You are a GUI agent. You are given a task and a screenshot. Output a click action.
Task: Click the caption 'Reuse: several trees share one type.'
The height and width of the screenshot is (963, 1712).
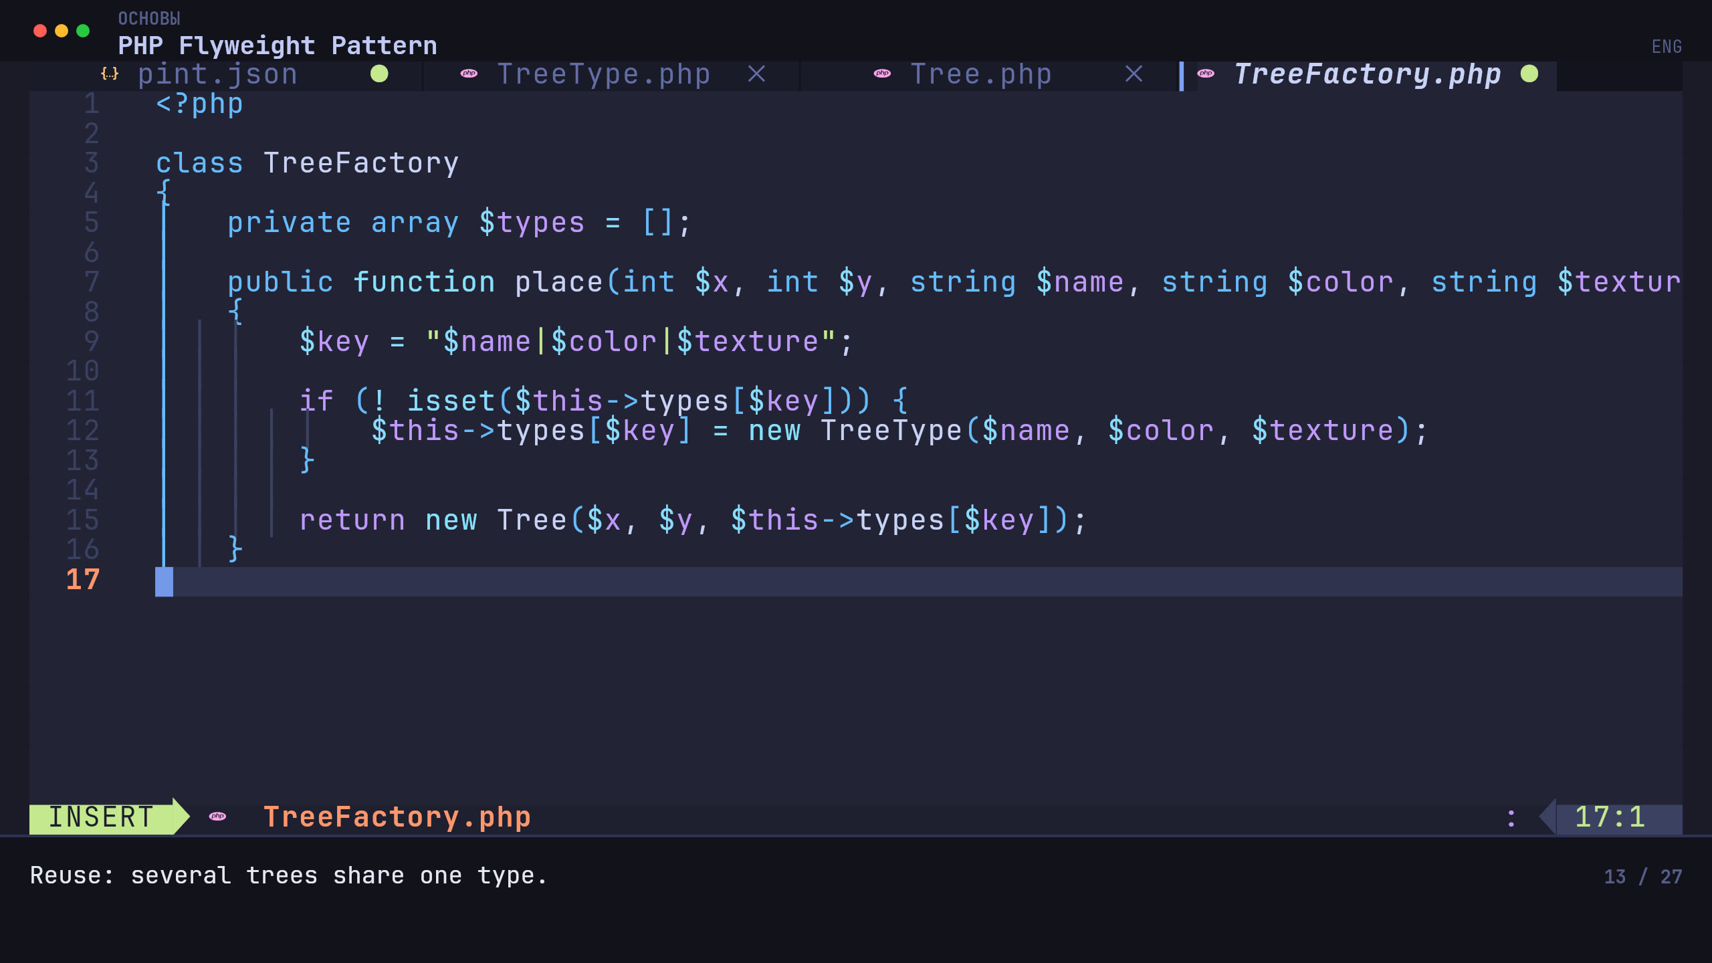click(x=289, y=876)
